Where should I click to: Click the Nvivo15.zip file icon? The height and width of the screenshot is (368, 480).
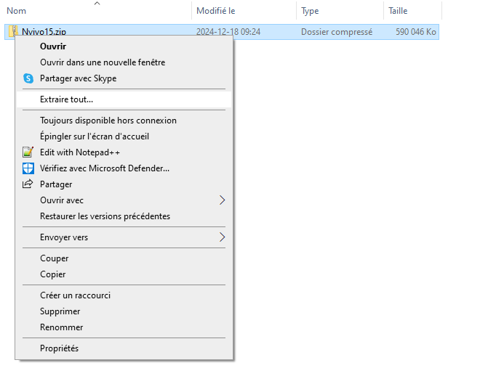(12, 32)
